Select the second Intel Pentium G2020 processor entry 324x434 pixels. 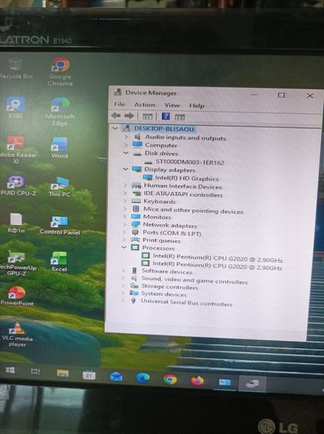point(218,266)
